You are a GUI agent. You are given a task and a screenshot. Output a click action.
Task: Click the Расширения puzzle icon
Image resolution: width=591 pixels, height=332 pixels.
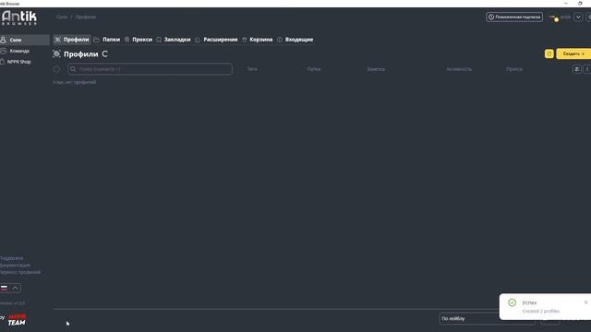click(x=198, y=40)
